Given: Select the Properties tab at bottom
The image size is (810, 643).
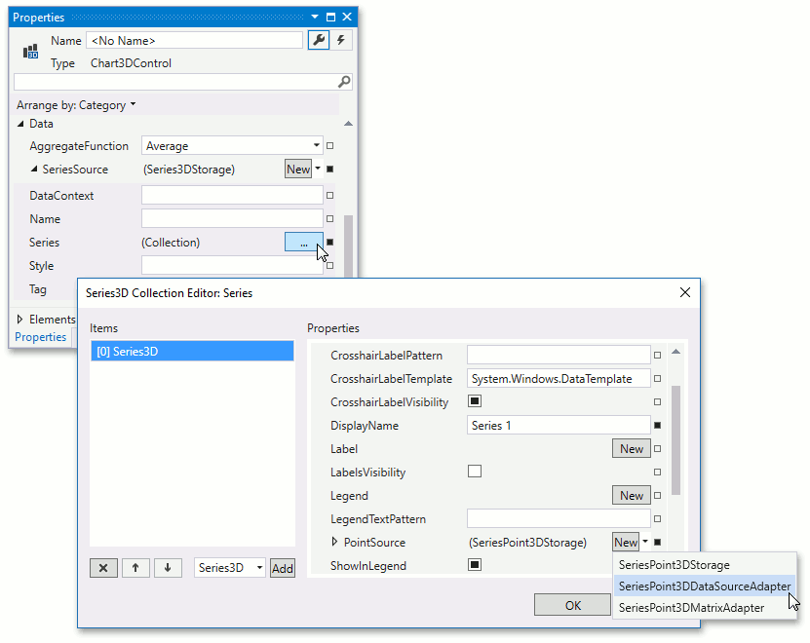Looking at the screenshot, I should [x=40, y=337].
